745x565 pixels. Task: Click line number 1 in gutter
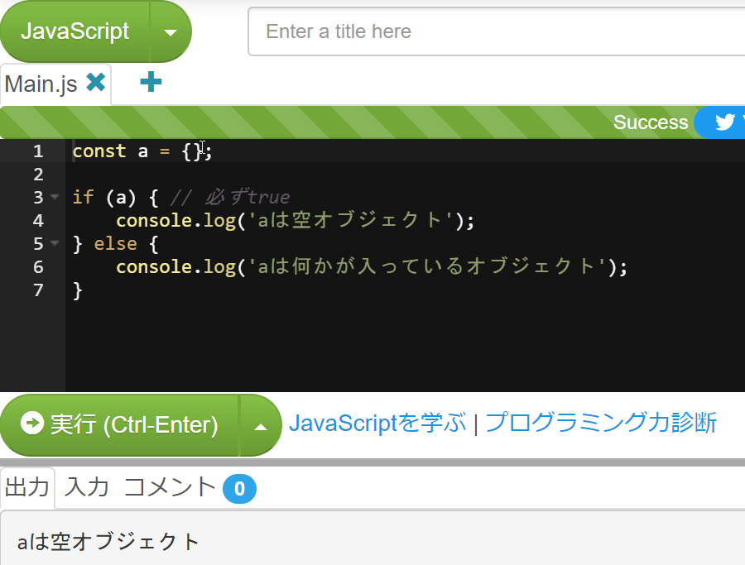click(38, 151)
